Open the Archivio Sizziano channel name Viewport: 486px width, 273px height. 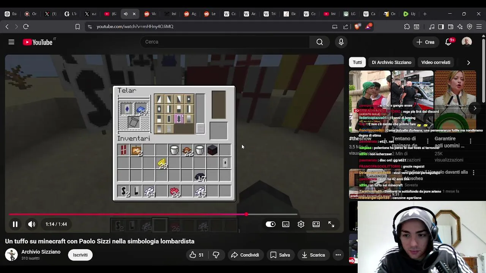pos(41,252)
